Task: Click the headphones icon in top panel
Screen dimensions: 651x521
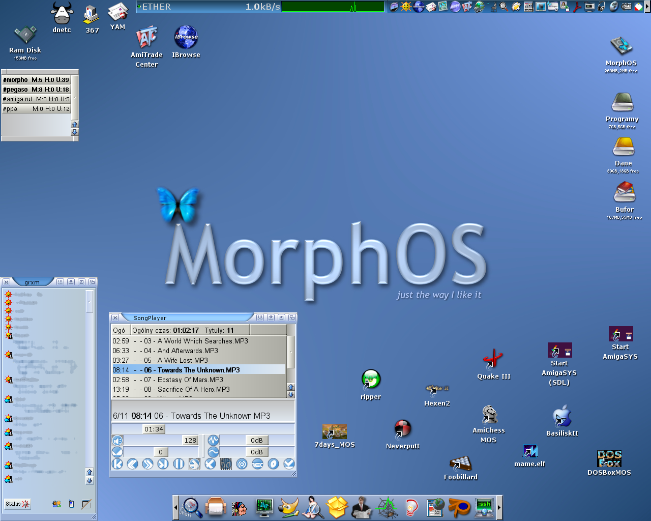Action: click(602, 7)
